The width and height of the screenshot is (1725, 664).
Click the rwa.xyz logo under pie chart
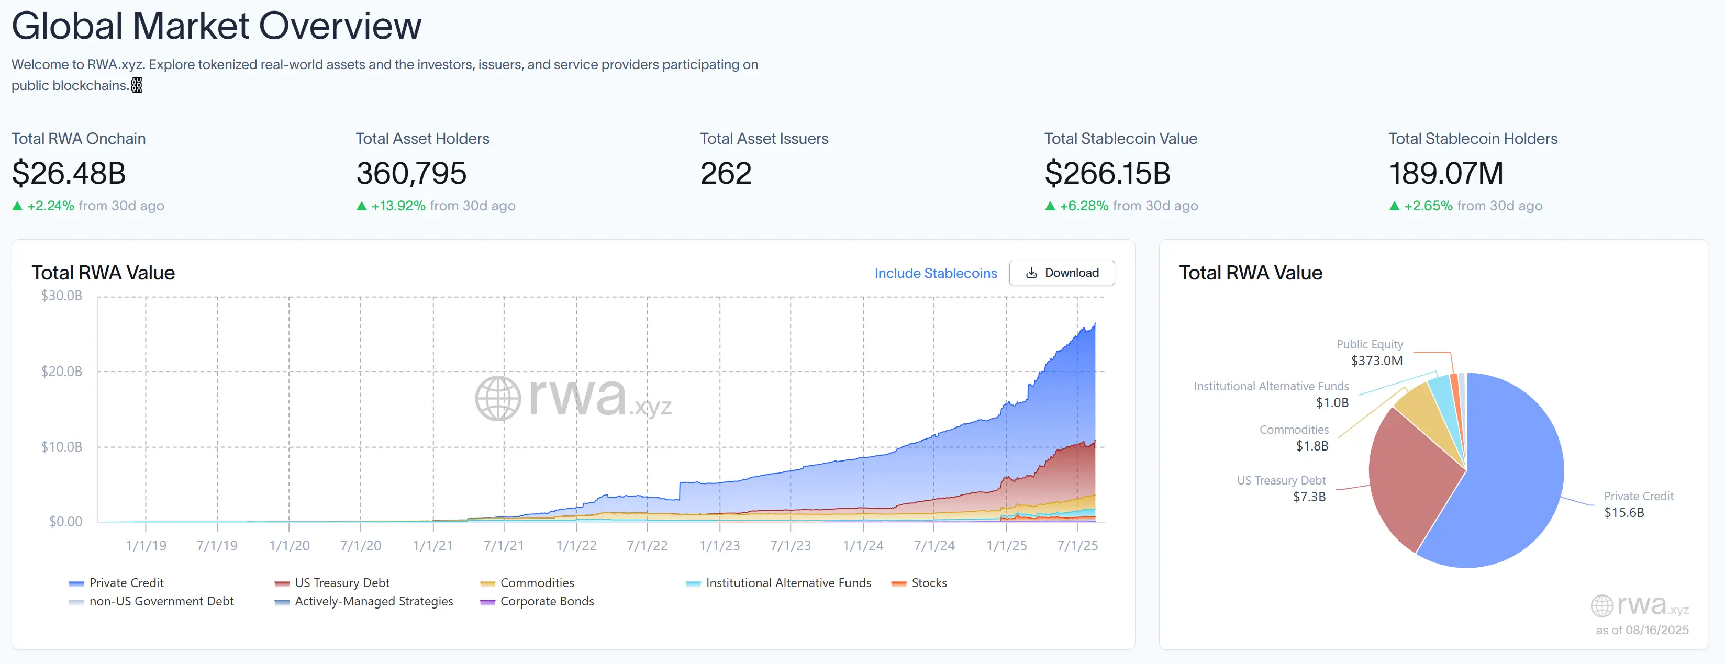(x=1639, y=605)
